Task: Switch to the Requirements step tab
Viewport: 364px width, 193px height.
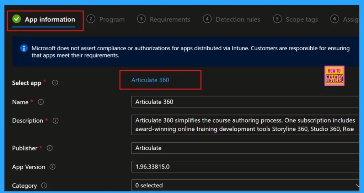Action: [164, 19]
